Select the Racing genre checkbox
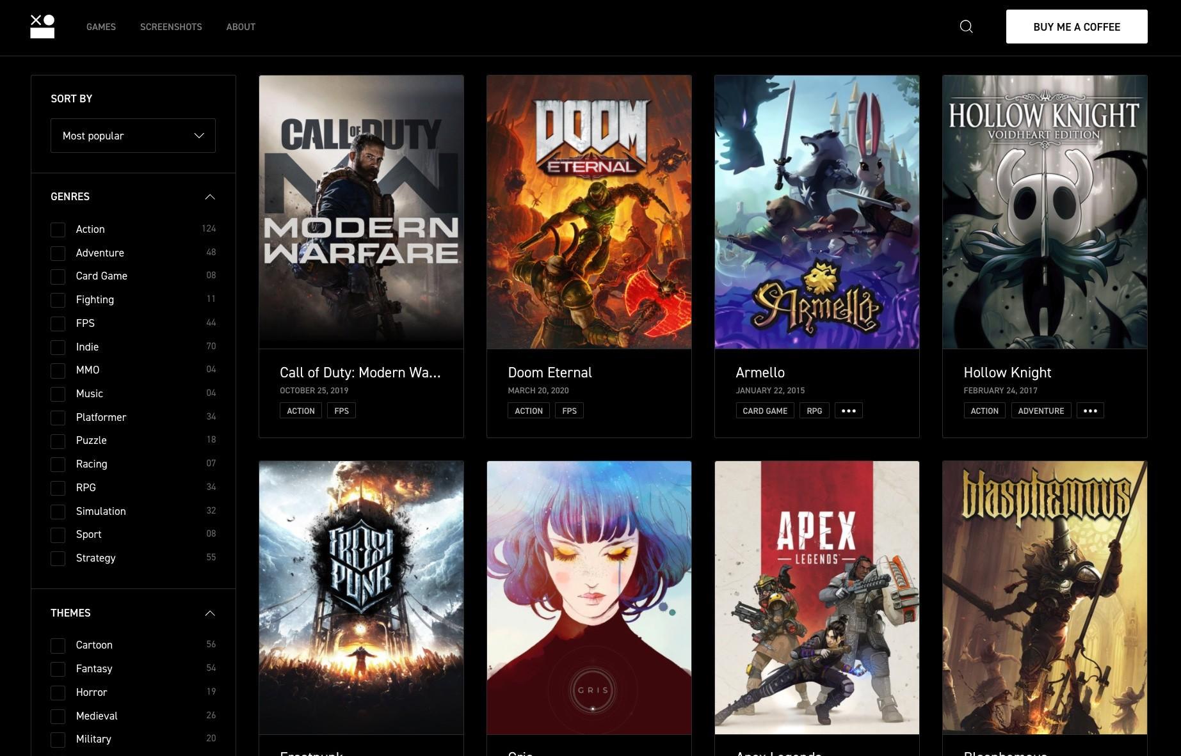Screen dimensions: 1181x756 (x=58, y=464)
